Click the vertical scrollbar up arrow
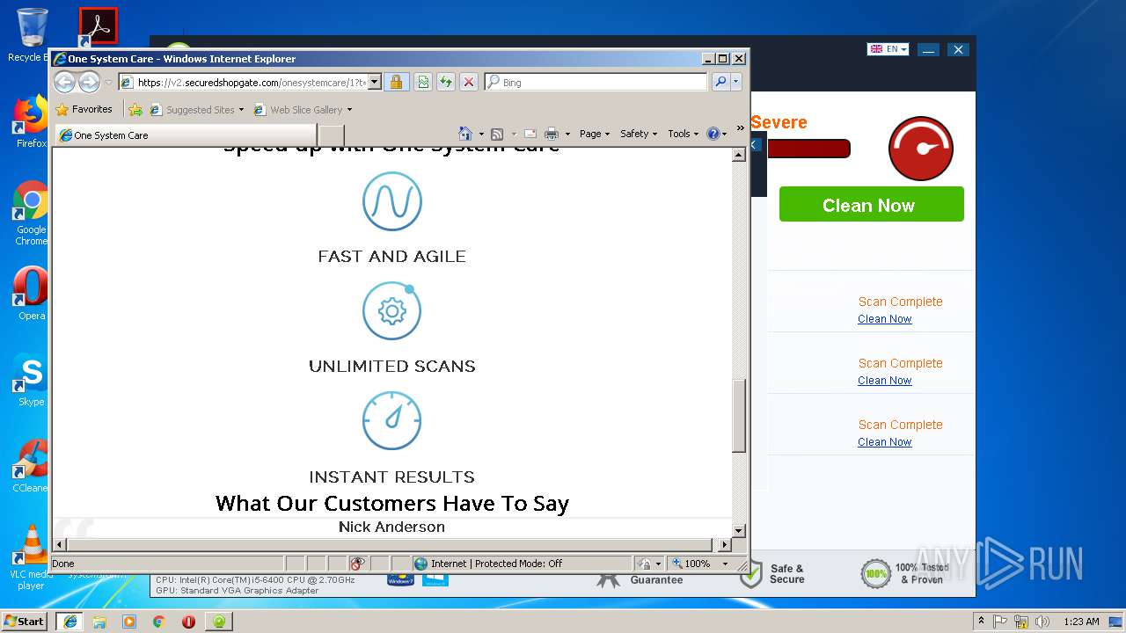The height and width of the screenshot is (633, 1126). pos(739,155)
